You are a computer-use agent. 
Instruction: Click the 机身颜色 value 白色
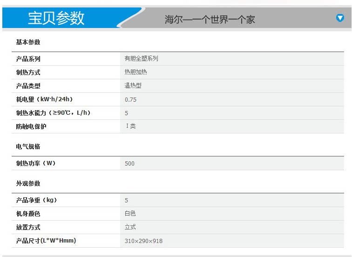click(x=130, y=214)
